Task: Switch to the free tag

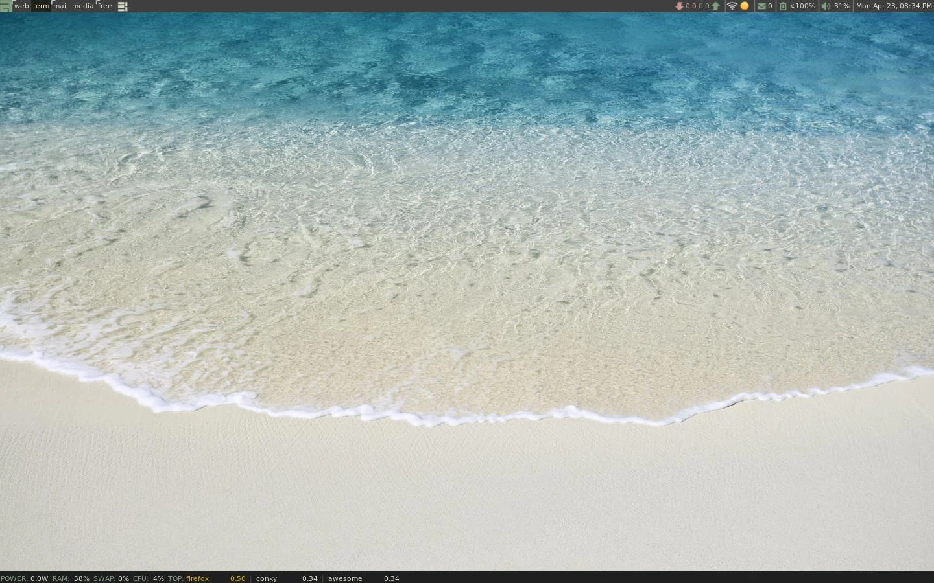Action: tap(104, 6)
